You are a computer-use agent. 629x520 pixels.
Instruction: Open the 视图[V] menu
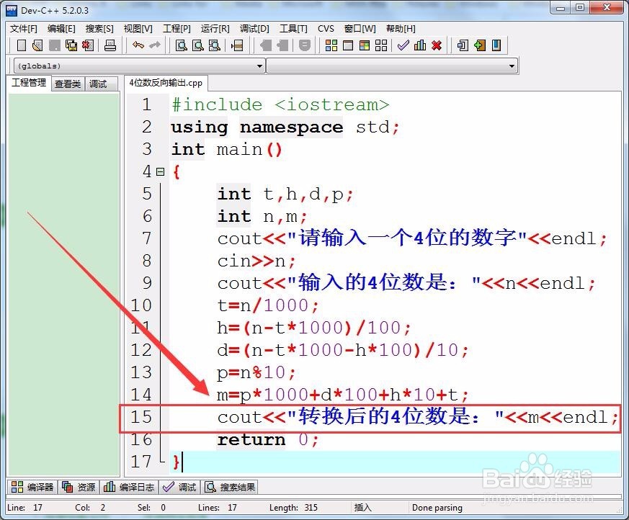[138, 29]
